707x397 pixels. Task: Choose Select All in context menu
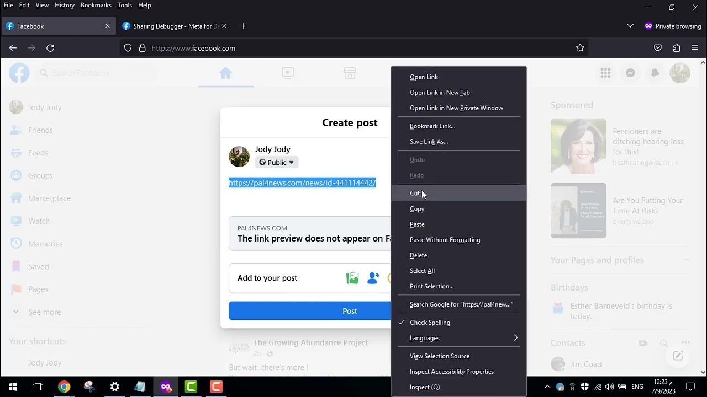pyautogui.click(x=459, y=271)
